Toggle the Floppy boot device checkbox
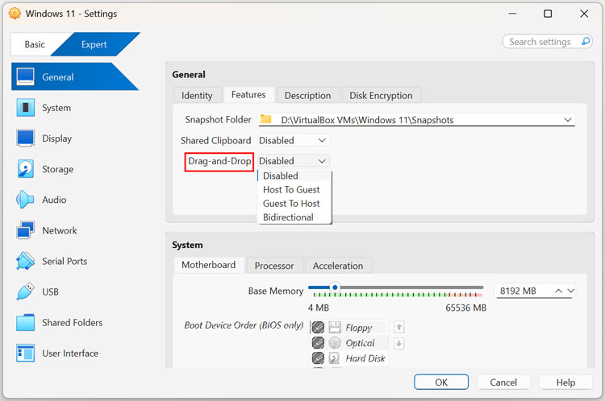The image size is (605, 401). pyautogui.click(x=318, y=328)
